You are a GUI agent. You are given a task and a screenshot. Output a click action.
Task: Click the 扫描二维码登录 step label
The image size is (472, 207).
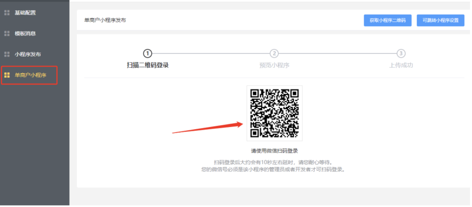coord(147,65)
